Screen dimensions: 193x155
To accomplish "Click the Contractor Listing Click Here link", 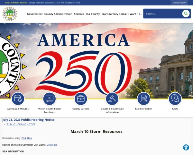I will coord(27,138).
